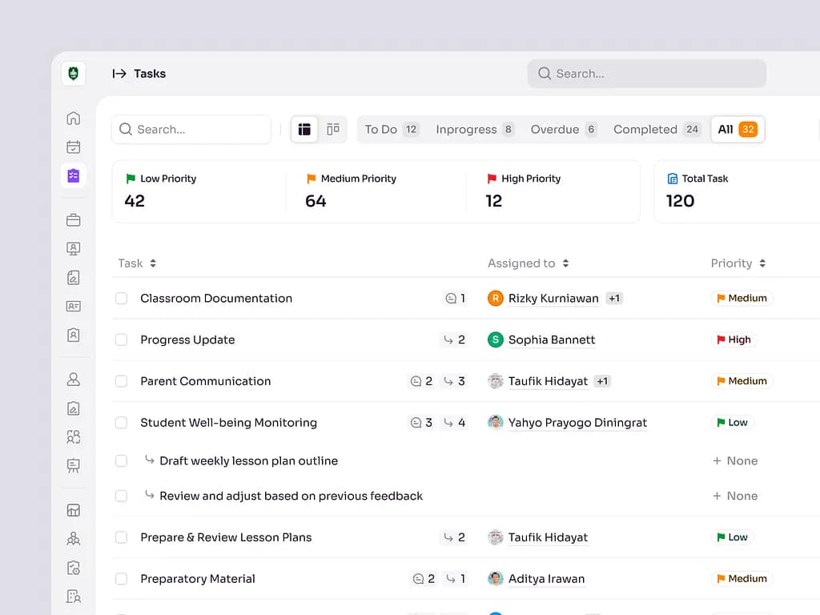
Task: Open the Home icon in sidebar
Action: 73,119
